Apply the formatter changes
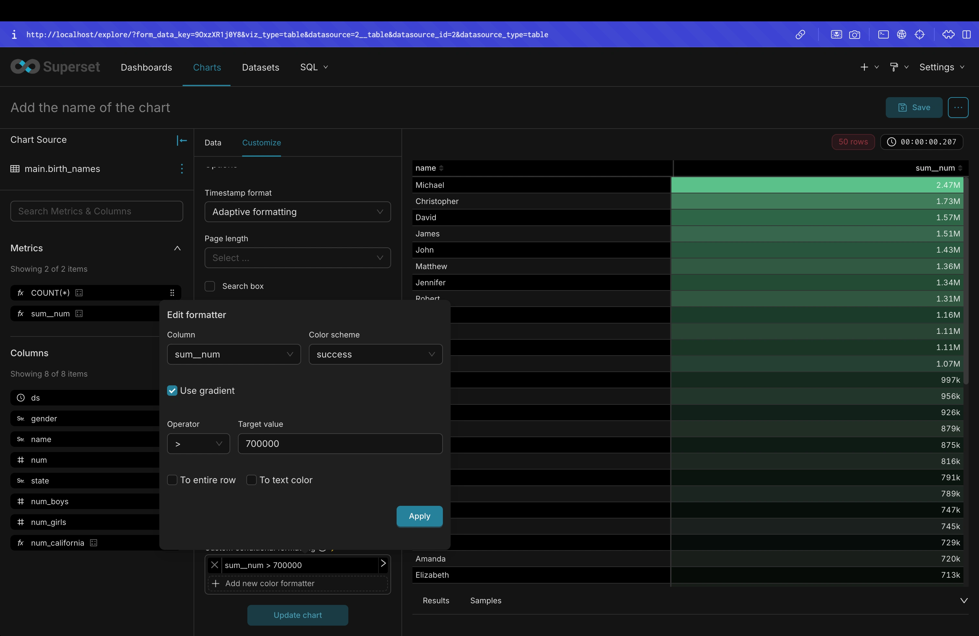This screenshot has width=979, height=636. point(419,516)
